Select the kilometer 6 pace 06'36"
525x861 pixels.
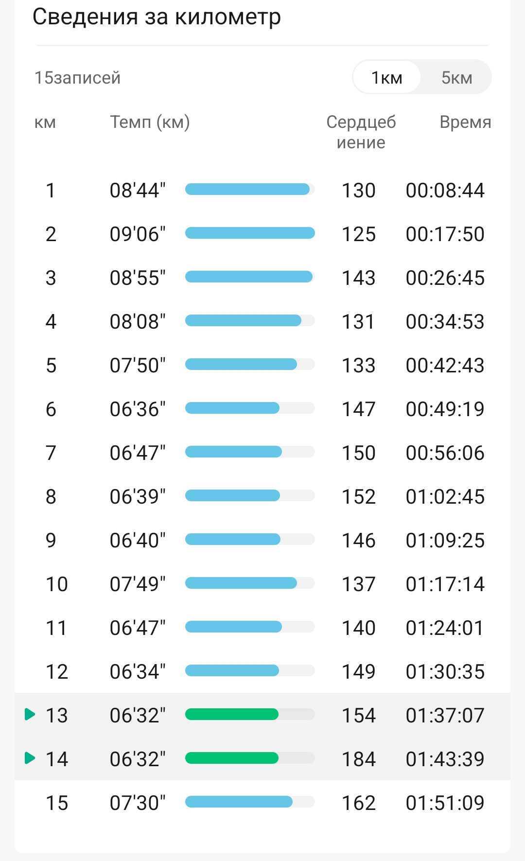(138, 409)
